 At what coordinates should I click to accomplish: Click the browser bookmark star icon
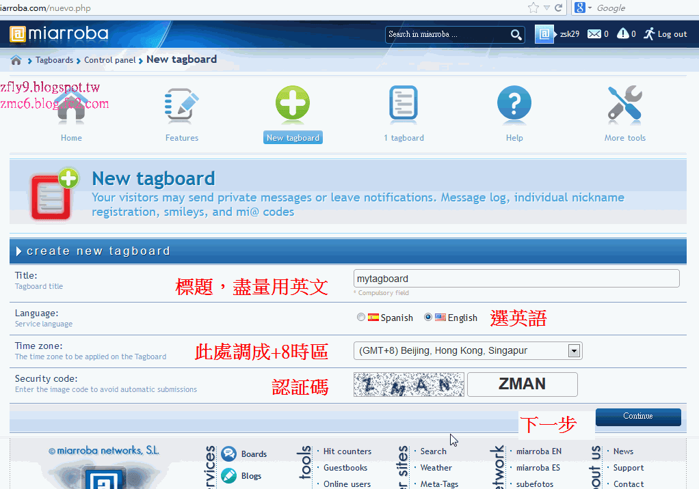533,8
